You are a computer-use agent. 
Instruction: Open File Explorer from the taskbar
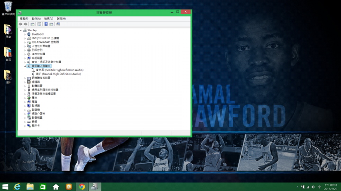coord(30,187)
